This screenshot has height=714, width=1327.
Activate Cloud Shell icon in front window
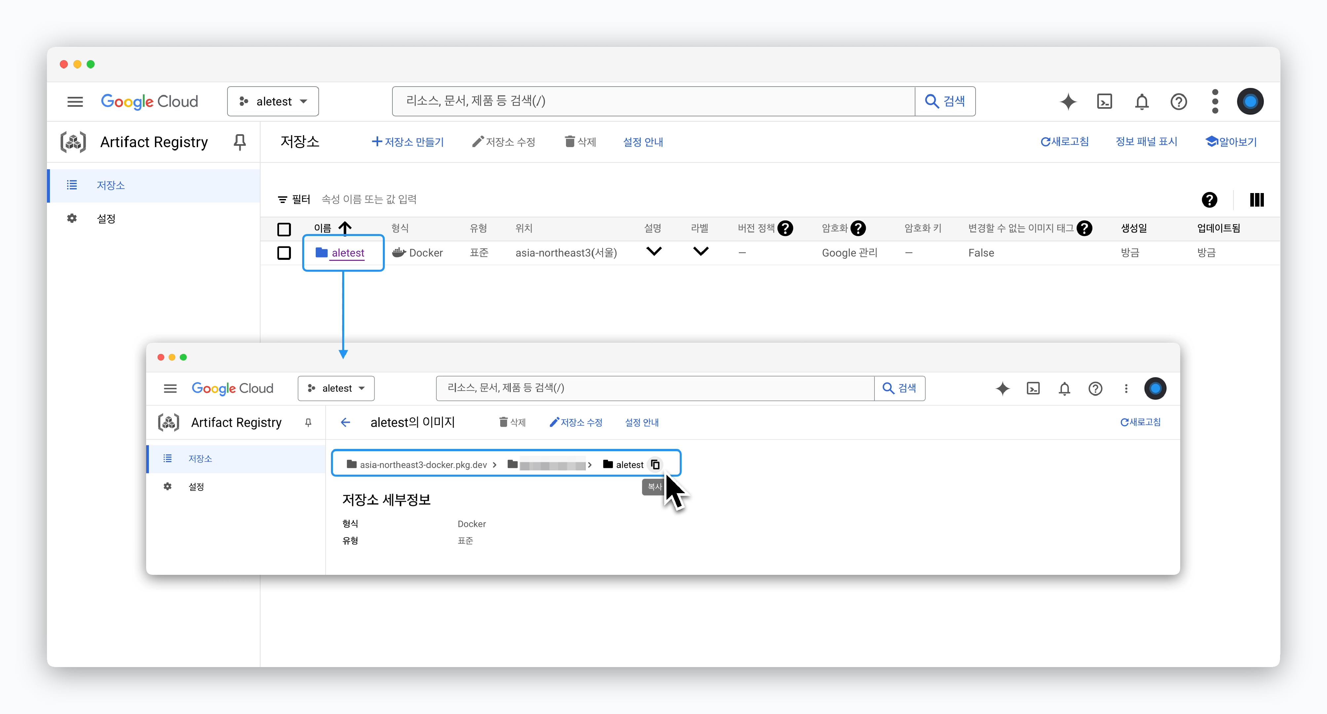coord(1033,388)
